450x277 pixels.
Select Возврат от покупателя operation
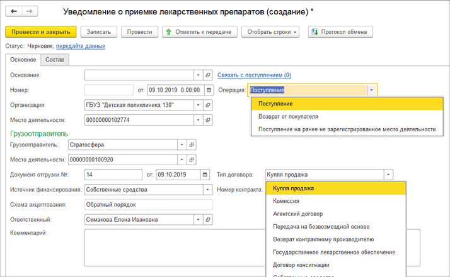click(288, 116)
